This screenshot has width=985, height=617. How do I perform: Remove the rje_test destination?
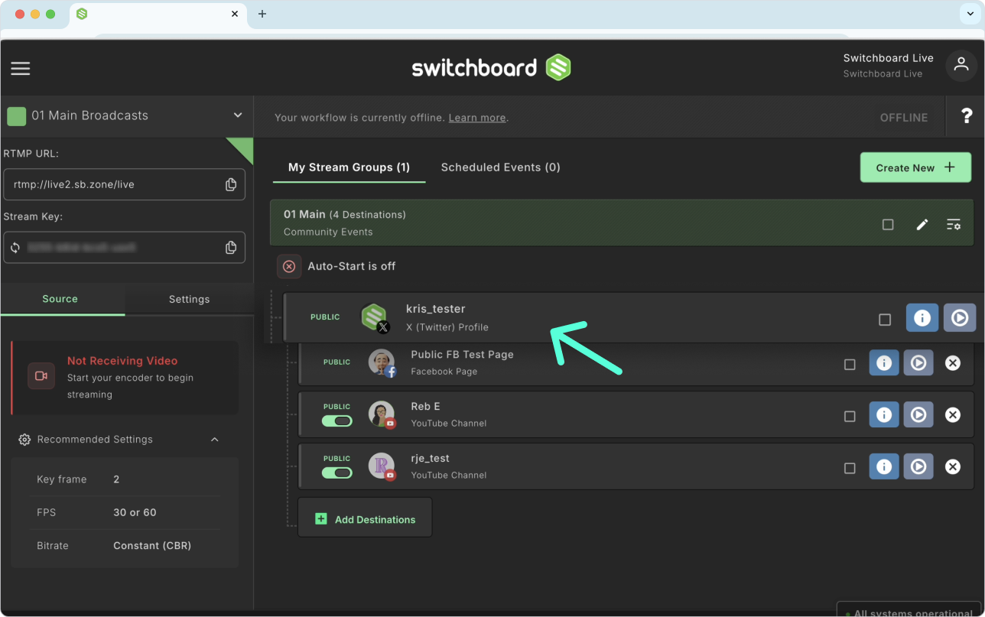click(953, 466)
